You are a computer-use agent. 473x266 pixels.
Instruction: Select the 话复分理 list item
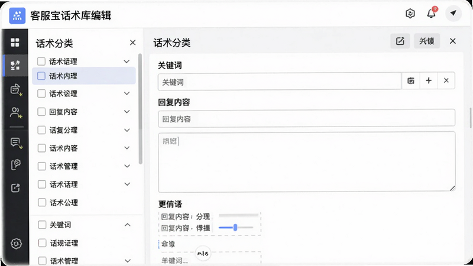click(x=84, y=130)
